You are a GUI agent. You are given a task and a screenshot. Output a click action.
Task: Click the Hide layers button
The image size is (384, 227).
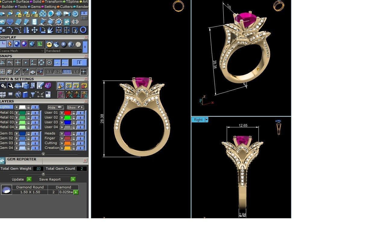click(x=55, y=107)
